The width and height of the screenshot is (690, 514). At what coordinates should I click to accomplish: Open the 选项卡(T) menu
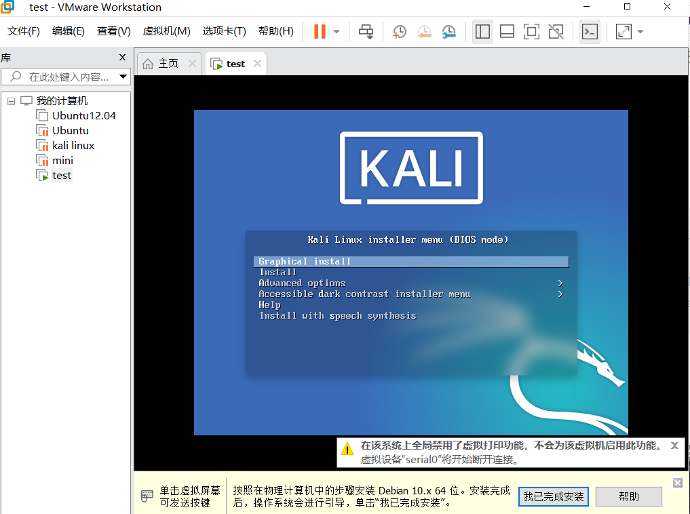tap(224, 31)
